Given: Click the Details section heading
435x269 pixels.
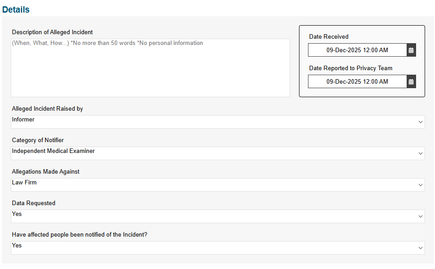Looking at the screenshot, I should pos(16,10).
